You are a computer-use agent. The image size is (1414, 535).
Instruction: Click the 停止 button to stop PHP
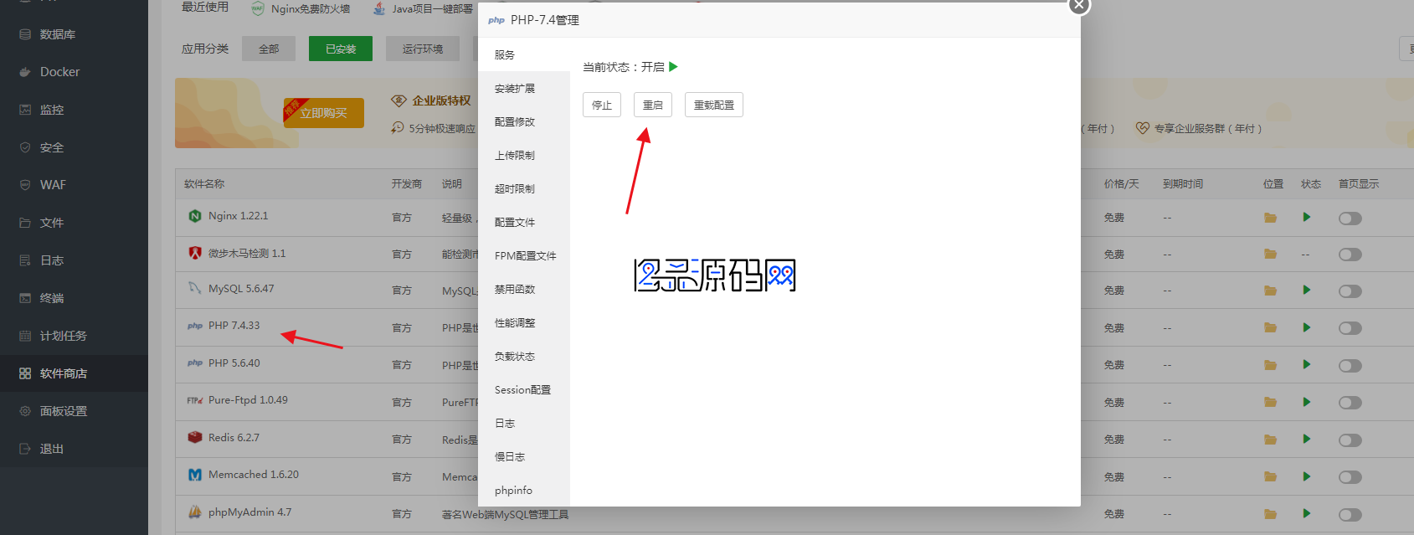pos(602,105)
